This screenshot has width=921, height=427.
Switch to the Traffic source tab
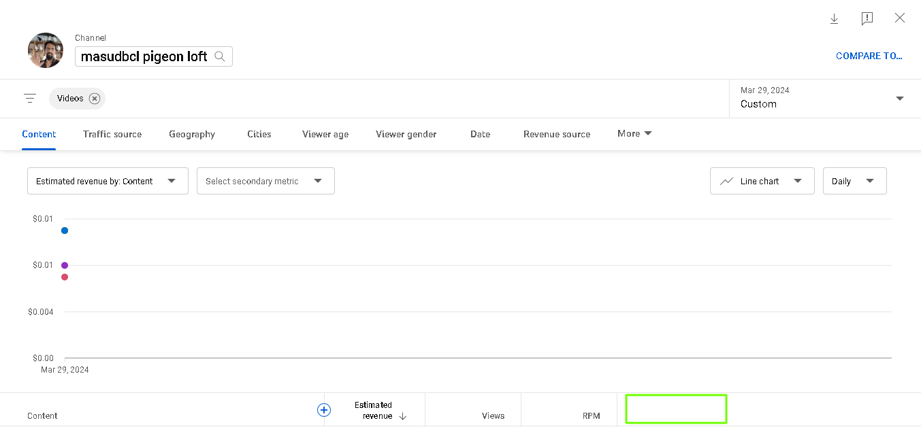pyautogui.click(x=112, y=134)
